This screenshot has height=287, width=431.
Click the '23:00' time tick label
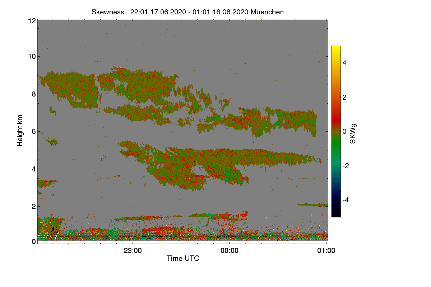coord(133,251)
